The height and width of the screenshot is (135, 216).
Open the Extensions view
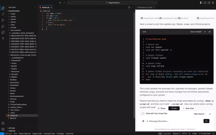[3, 32]
